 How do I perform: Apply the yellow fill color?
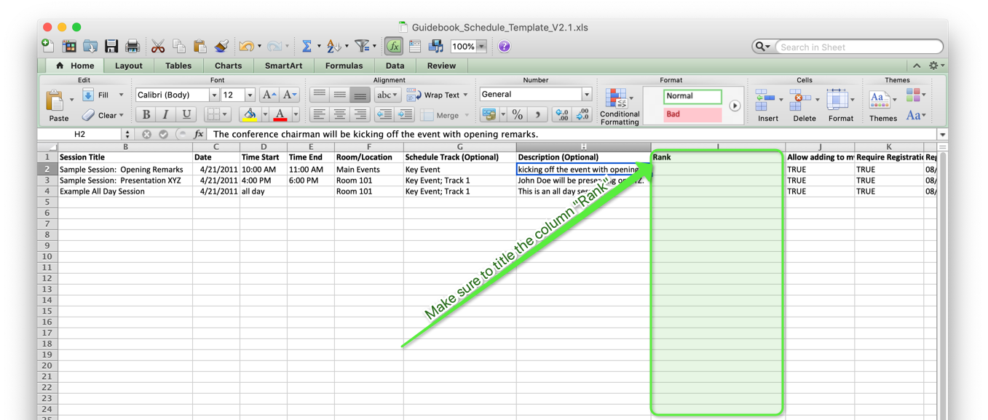250,114
